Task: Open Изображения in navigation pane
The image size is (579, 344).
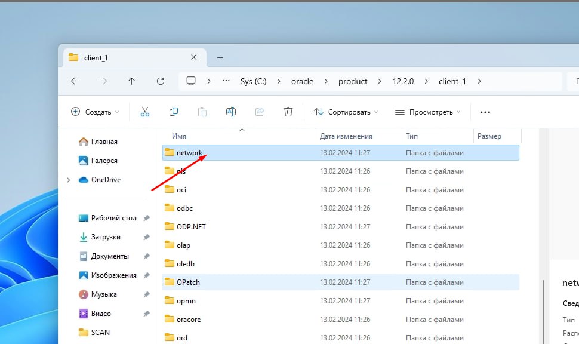Action: (x=108, y=275)
